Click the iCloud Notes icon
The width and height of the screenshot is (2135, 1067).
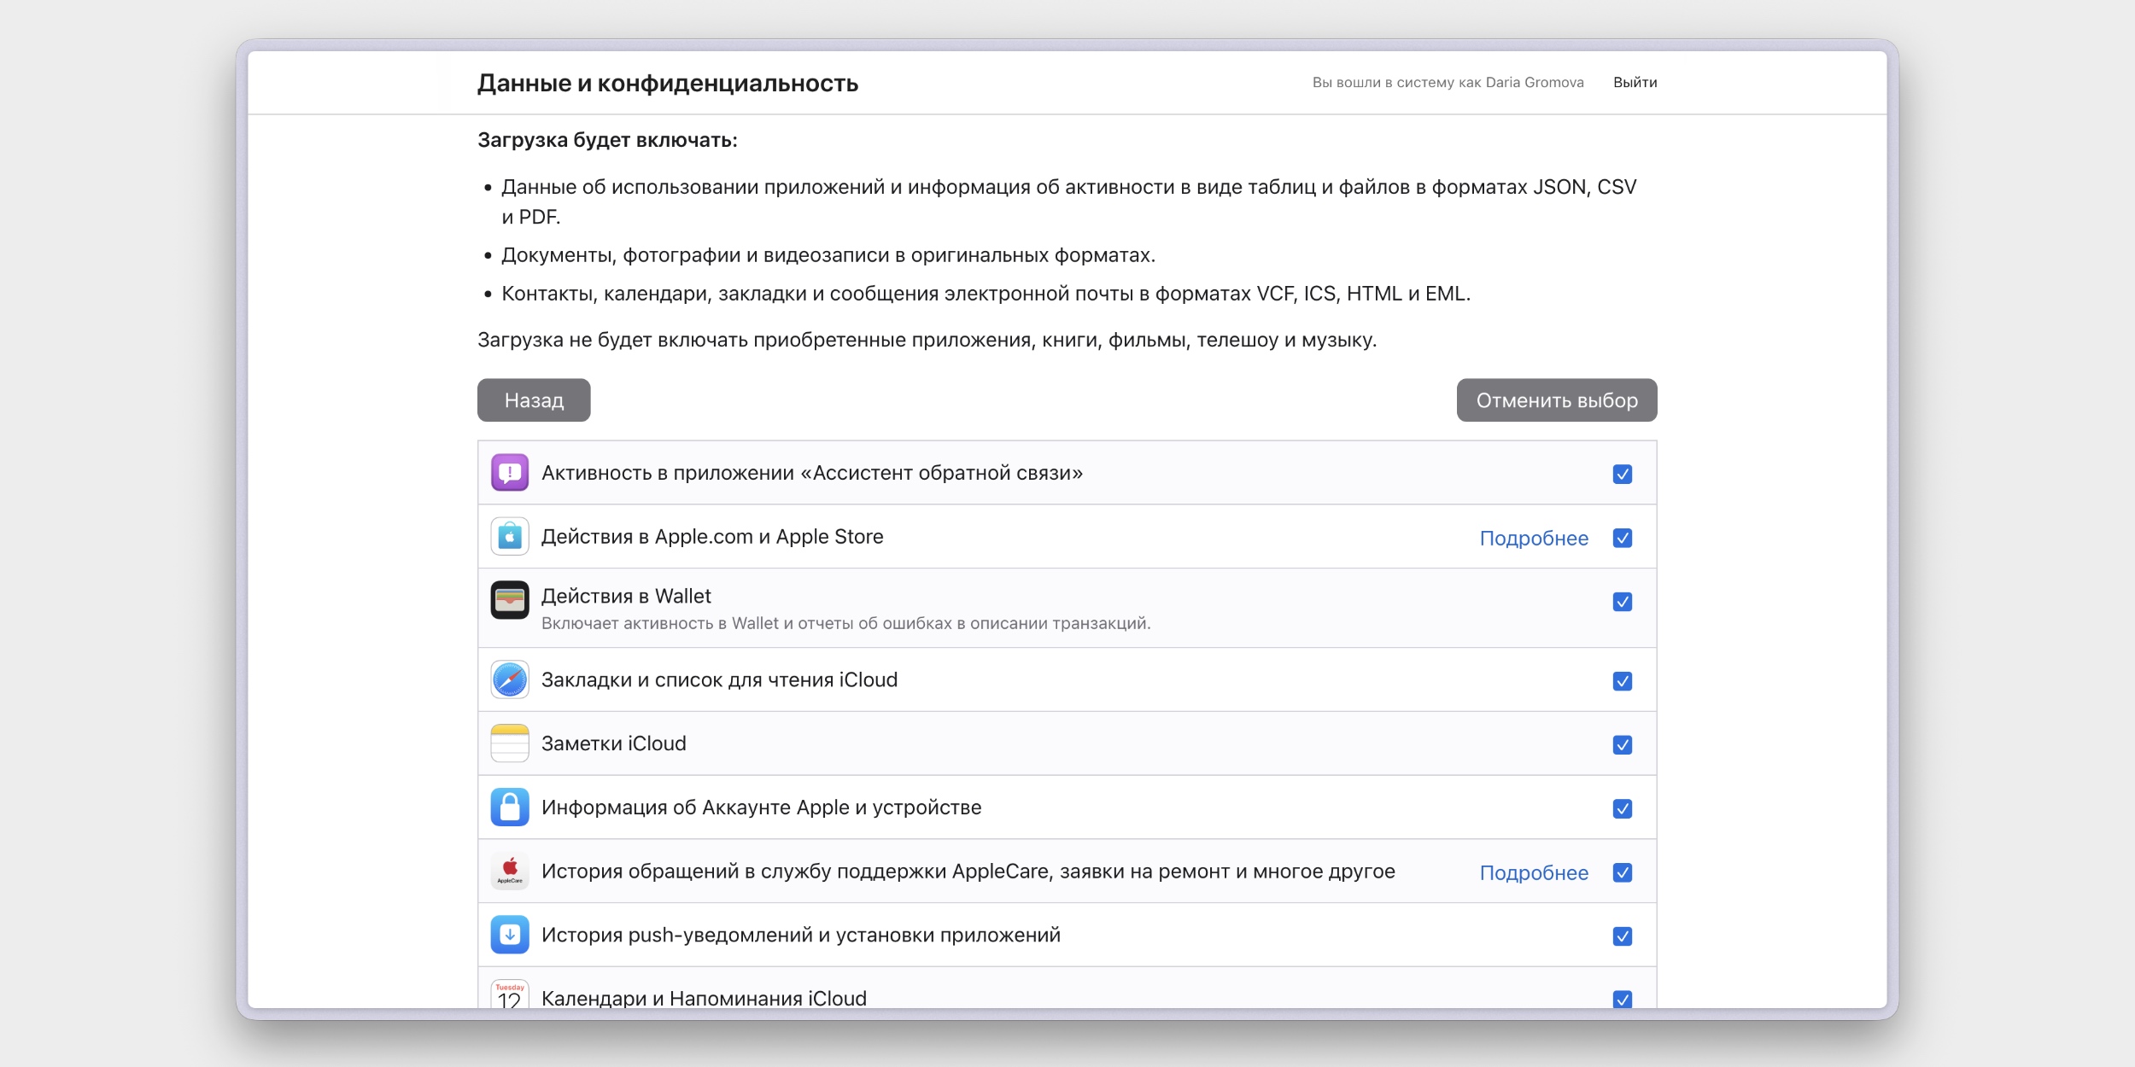click(x=510, y=743)
